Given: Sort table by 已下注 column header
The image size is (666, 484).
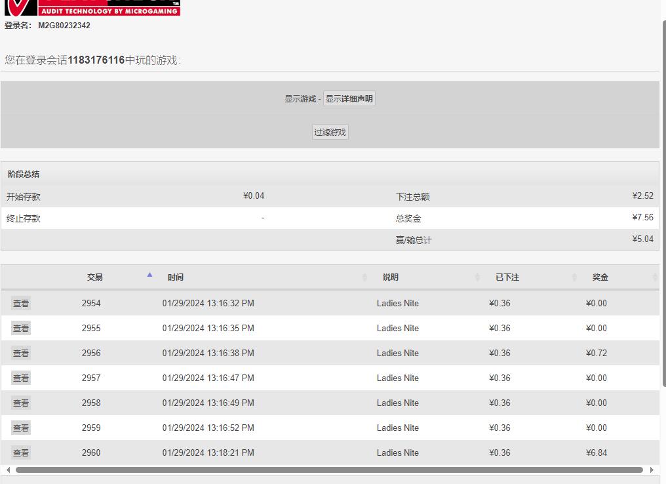Looking at the screenshot, I should (507, 277).
